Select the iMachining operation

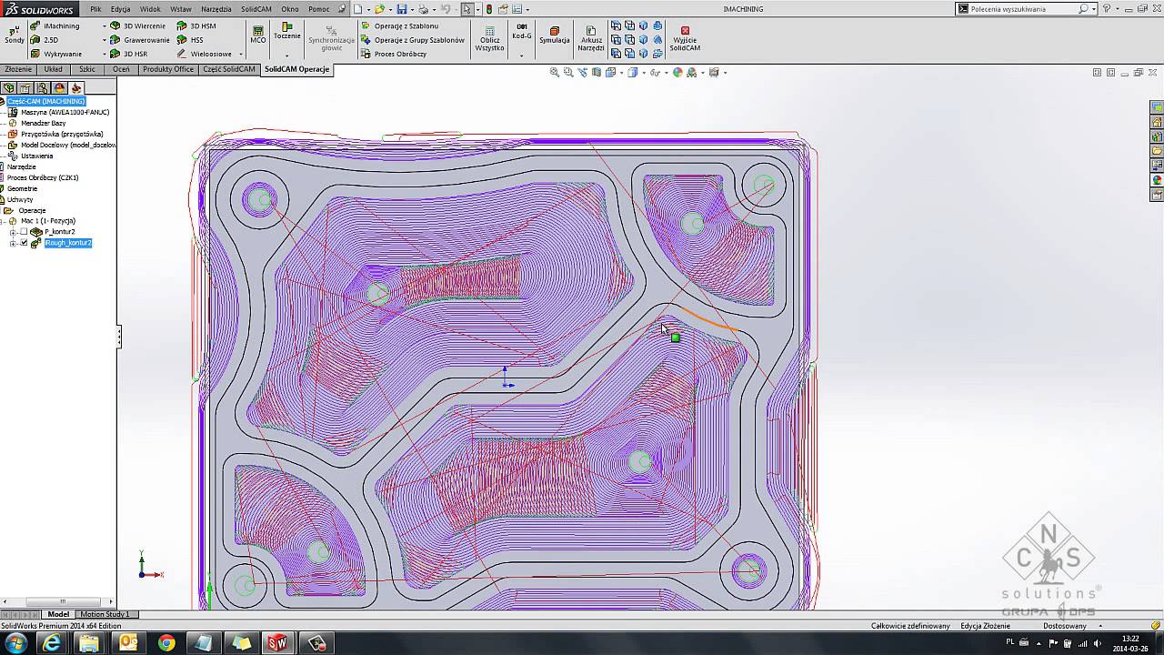coord(55,26)
